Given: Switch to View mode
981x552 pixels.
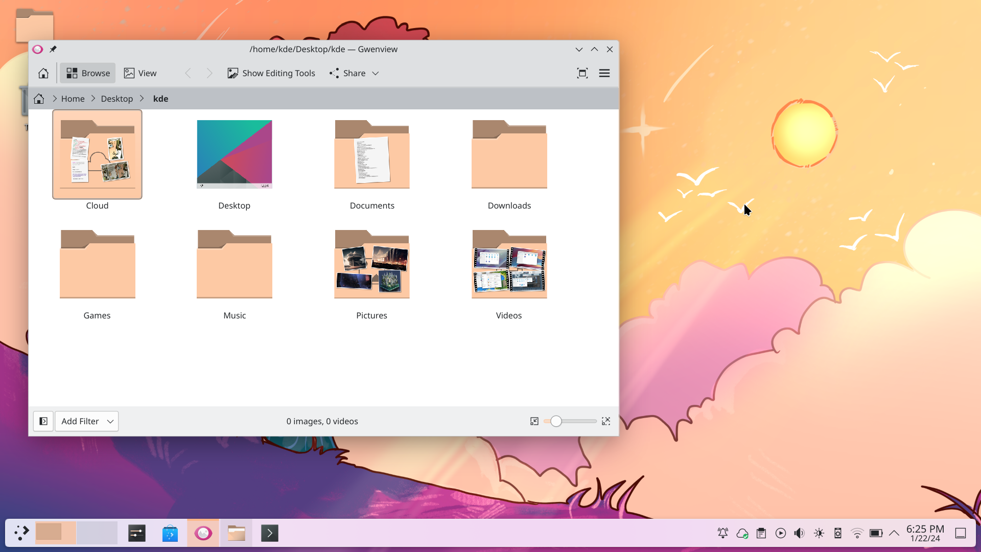Looking at the screenshot, I should pos(141,73).
